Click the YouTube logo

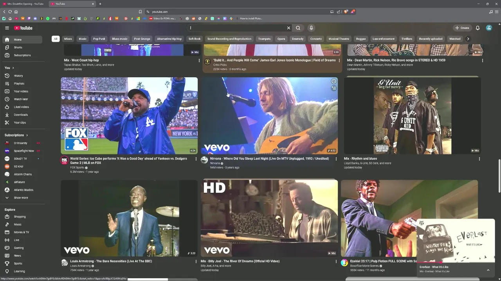tap(23, 28)
